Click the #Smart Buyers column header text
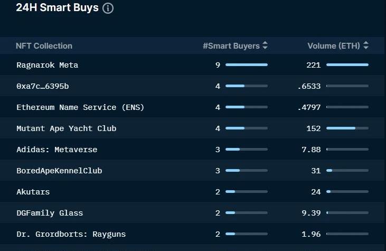Screen dimensions: 386x251 click(x=231, y=46)
